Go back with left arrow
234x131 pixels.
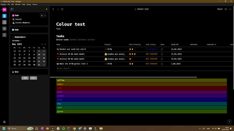[x=53, y=9]
